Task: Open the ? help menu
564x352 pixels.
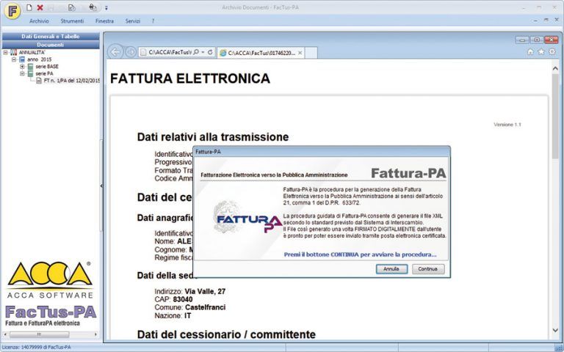Action: 153,21
